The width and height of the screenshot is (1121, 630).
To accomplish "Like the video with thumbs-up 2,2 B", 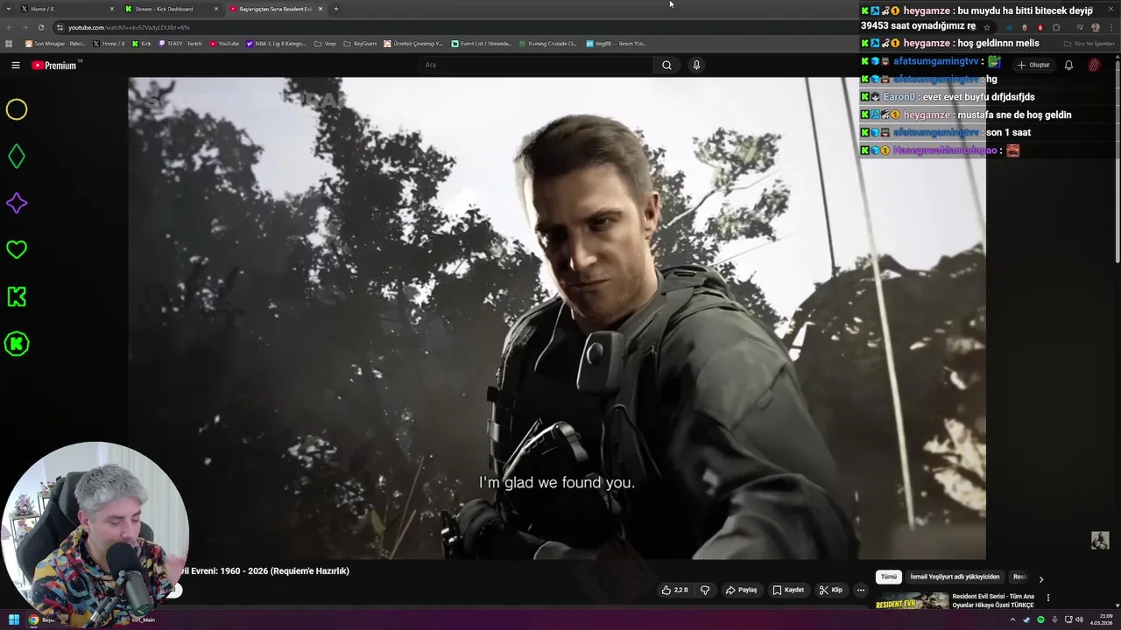I will 675,590.
